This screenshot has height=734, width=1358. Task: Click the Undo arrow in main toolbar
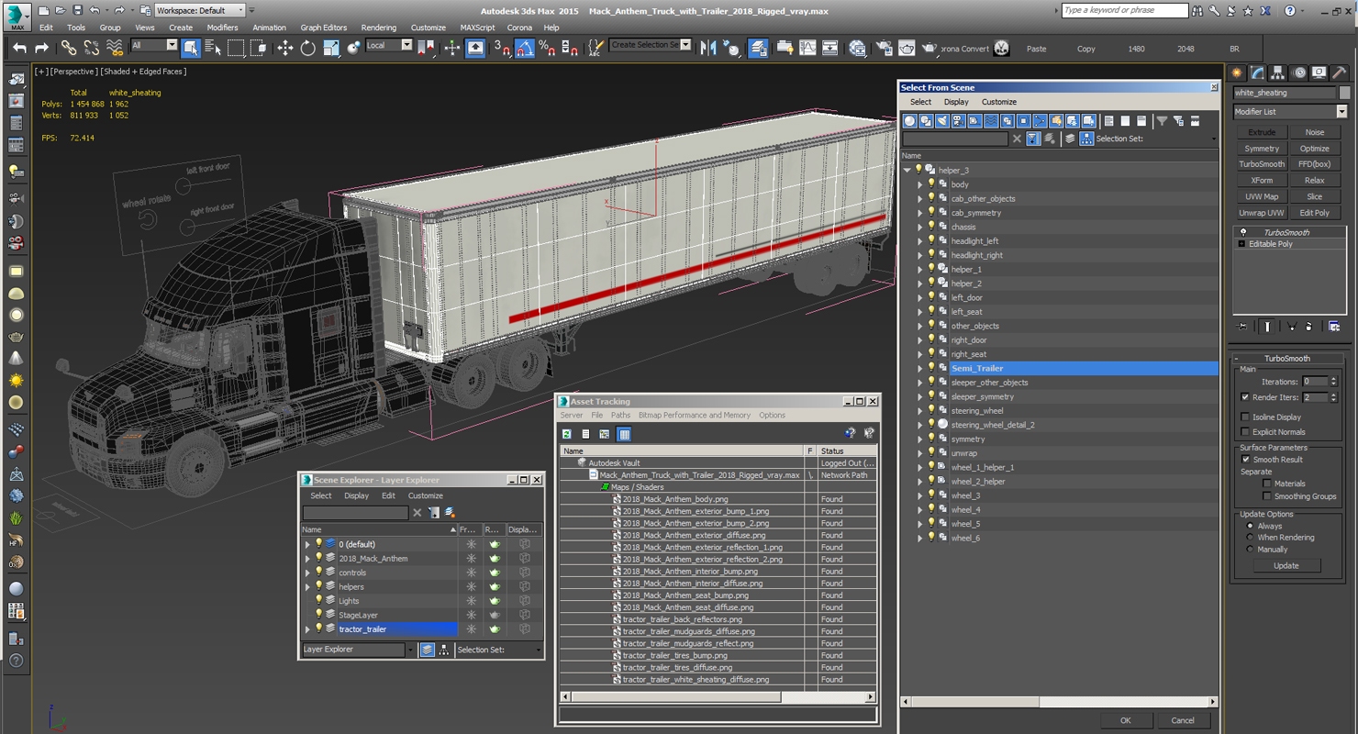[19, 48]
